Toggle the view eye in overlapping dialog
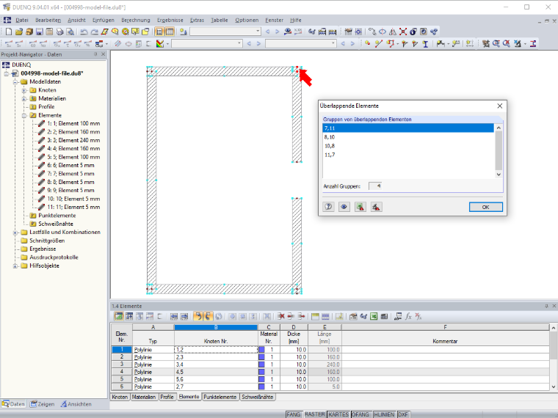The height and width of the screenshot is (418, 558). coord(344,207)
